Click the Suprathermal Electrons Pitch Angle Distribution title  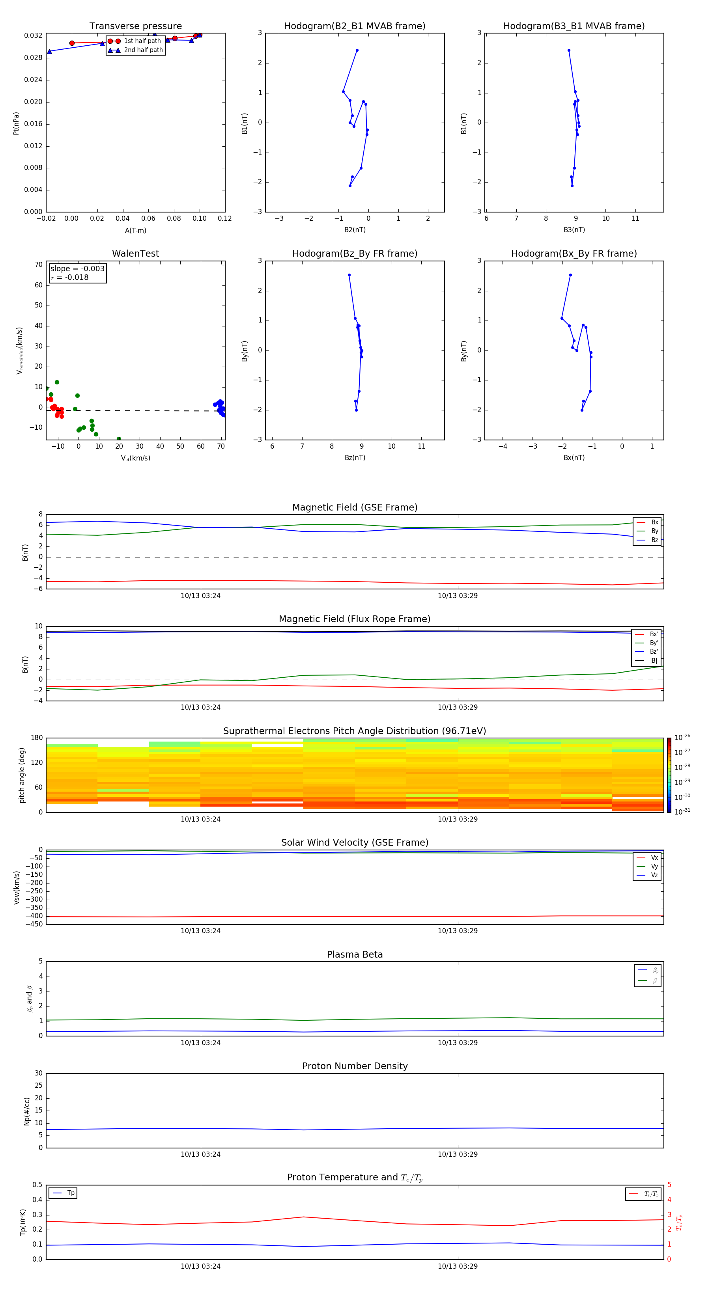pos(355,731)
